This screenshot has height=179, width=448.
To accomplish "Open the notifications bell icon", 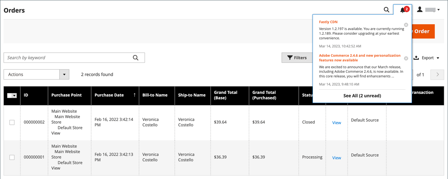I will point(402,10).
